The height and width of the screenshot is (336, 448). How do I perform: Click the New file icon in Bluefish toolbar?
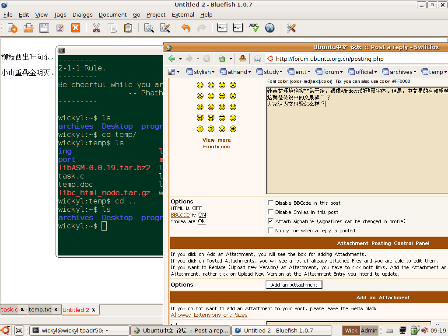coord(12,28)
